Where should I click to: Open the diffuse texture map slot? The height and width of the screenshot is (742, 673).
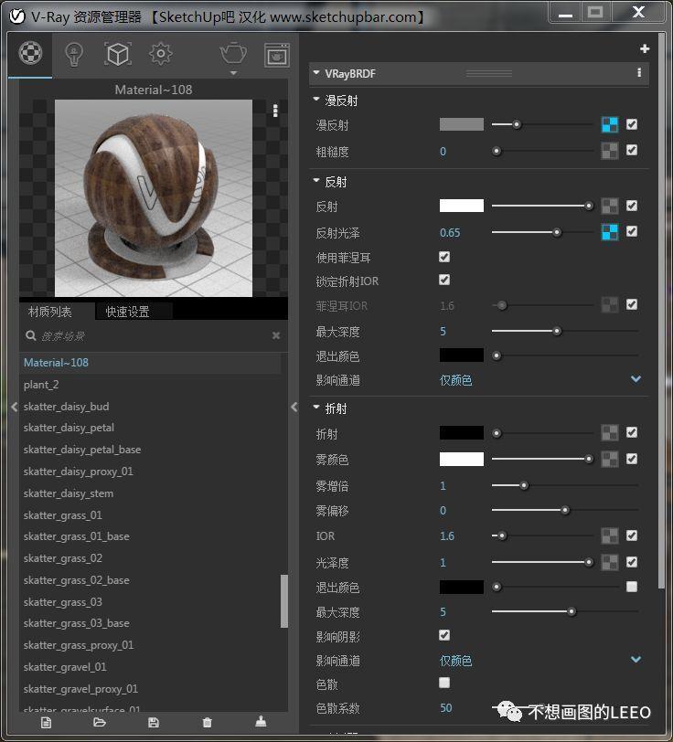[610, 124]
